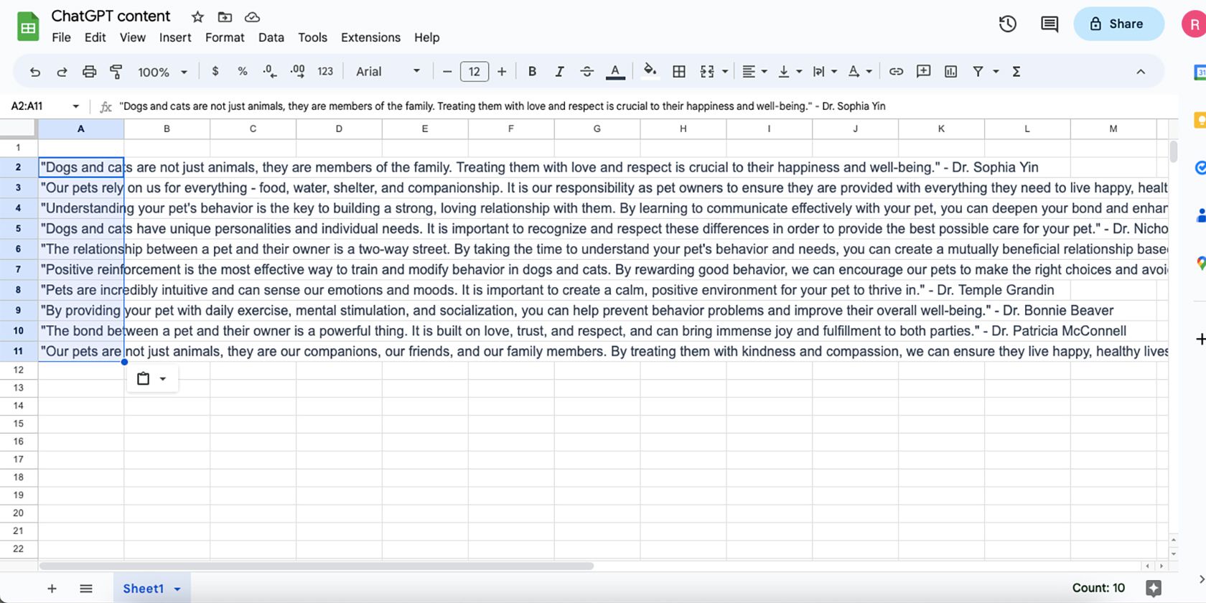Open all sheets list icon
Viewport: 1206px width, 603px height.
86,589
